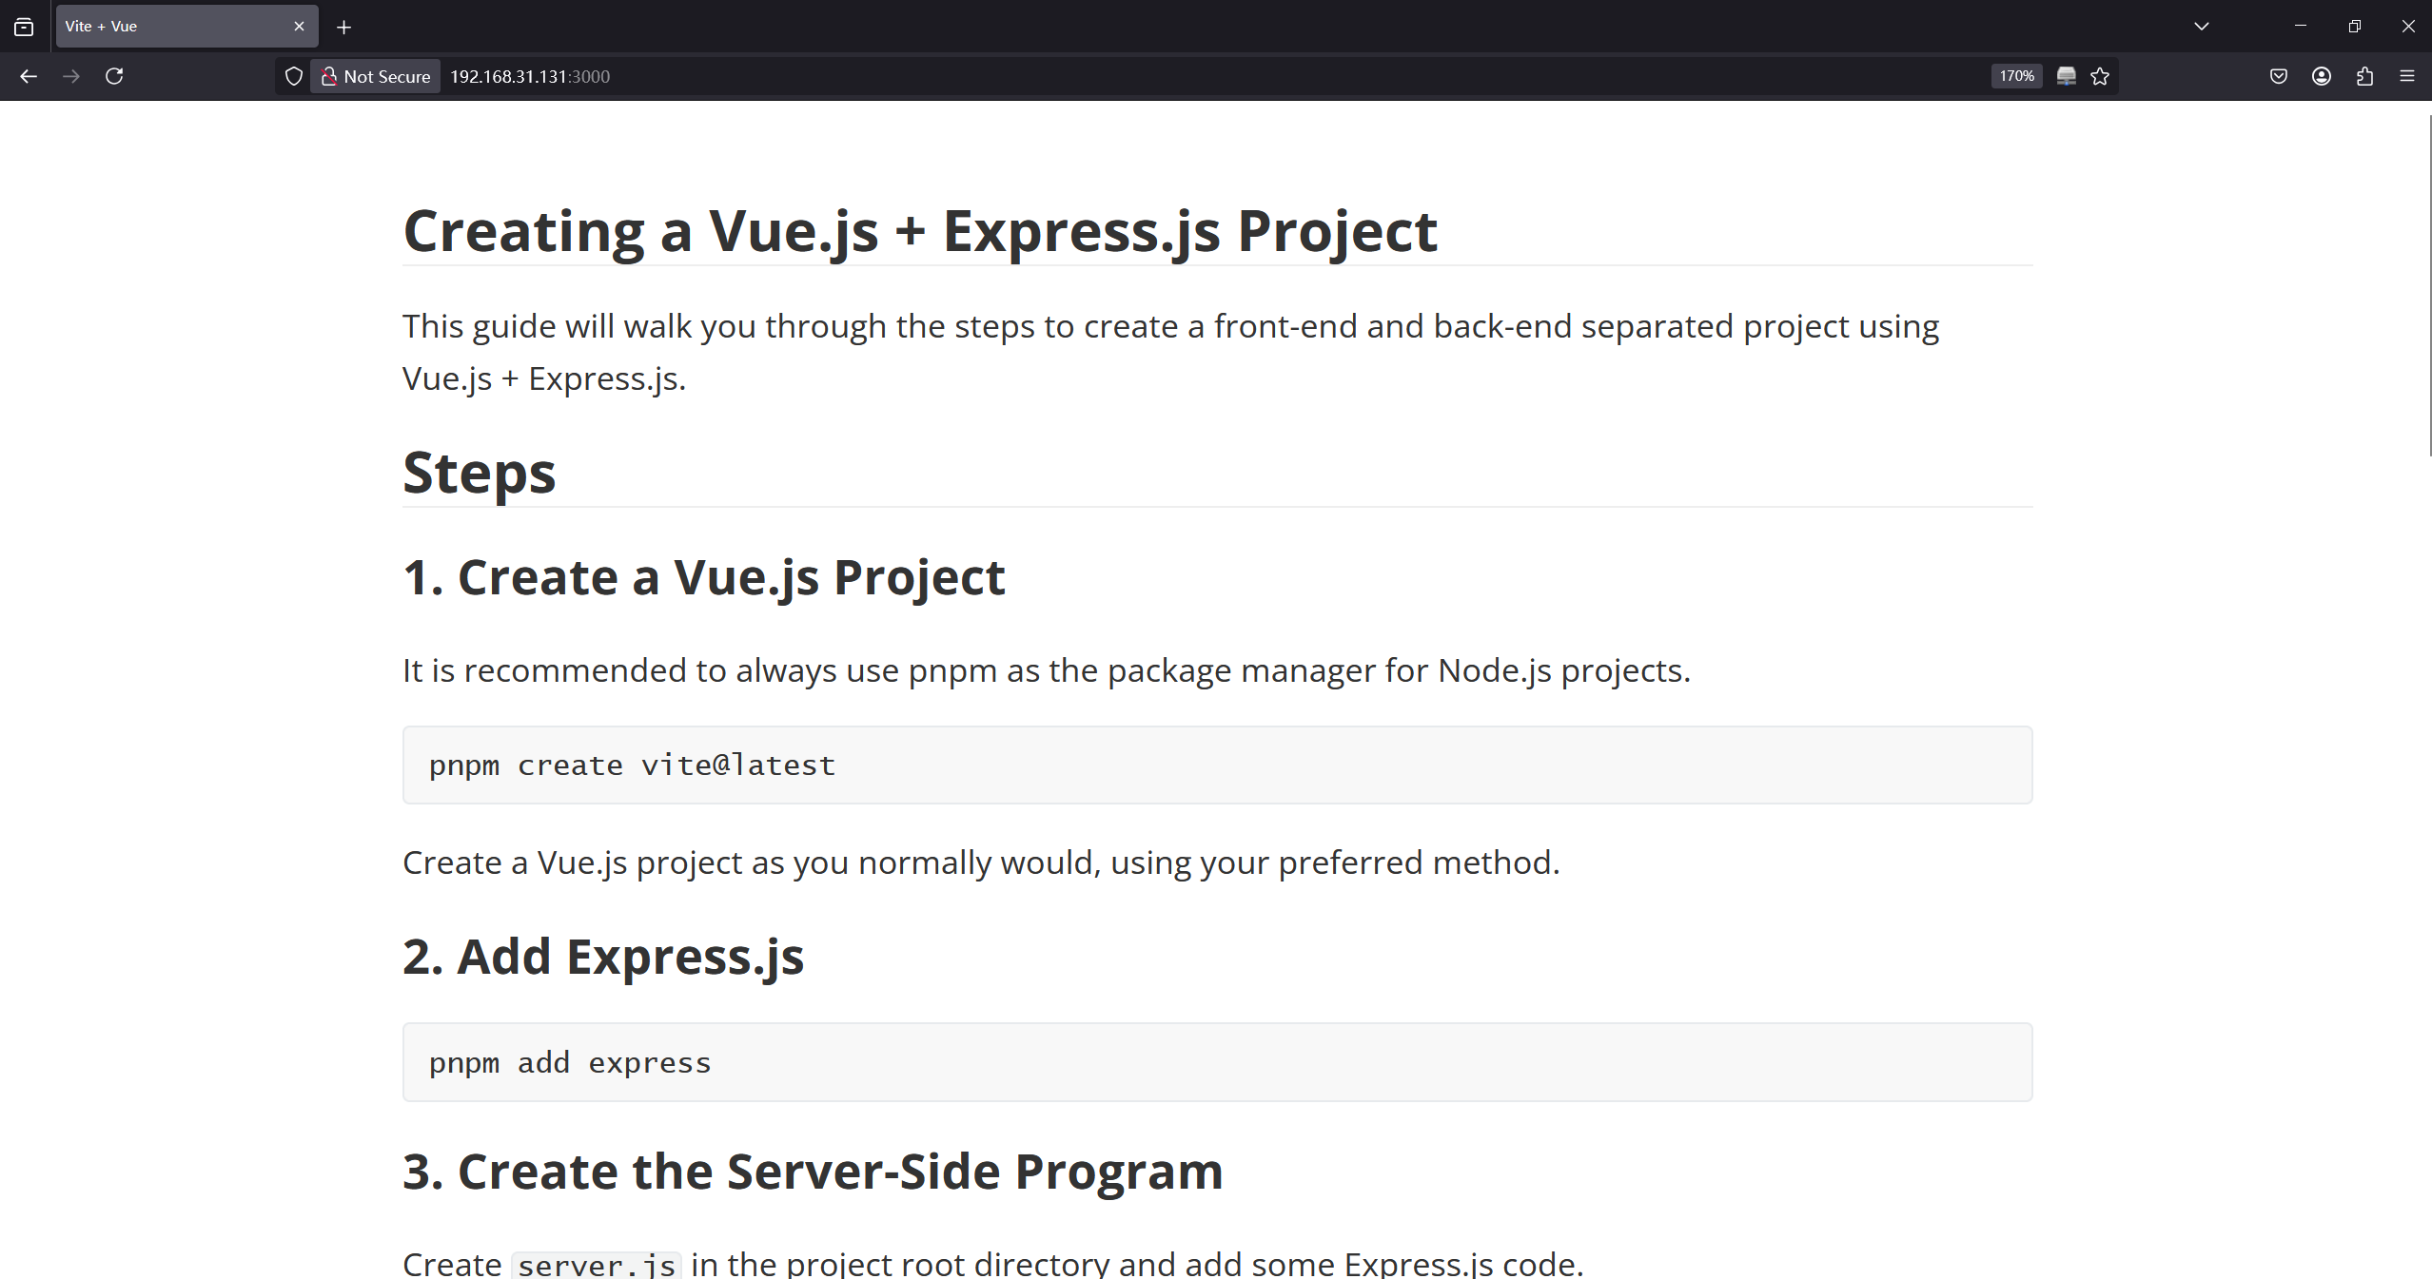Expand the list all tabs chevron
2432x1279 pixels.
coord(2201,27)
